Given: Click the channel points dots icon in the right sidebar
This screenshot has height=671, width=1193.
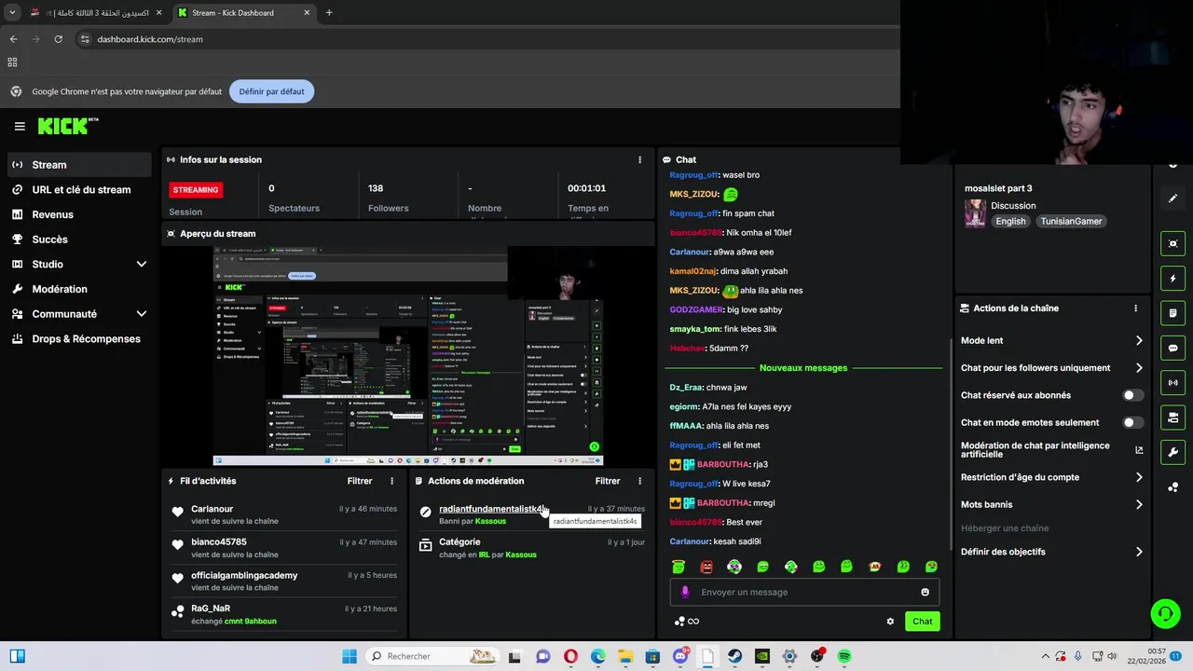Looking at the screenshot, I should [1172, 486].
